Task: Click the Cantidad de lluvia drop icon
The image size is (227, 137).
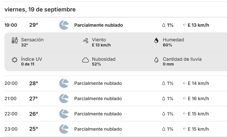Action: coord(156,60)
